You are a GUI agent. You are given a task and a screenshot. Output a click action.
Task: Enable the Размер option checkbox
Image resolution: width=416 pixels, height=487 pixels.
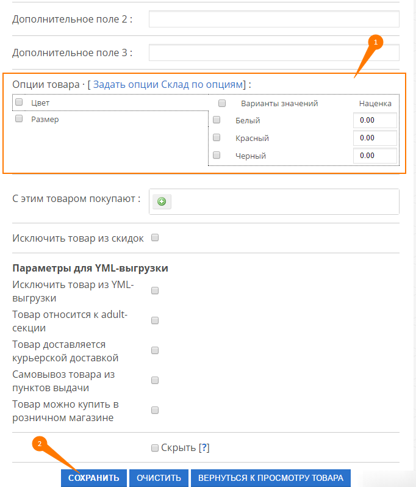point(19,119)
